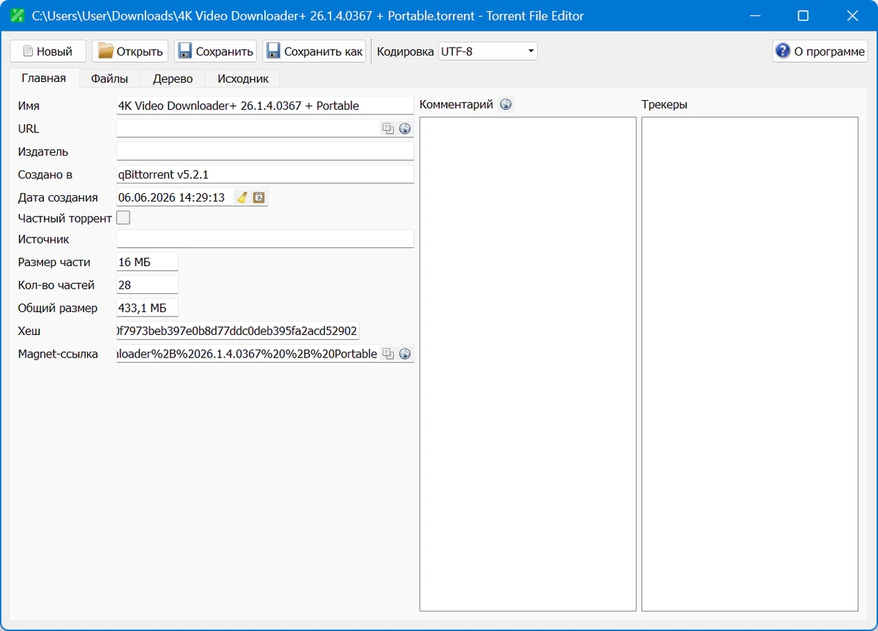878x631 pixels.
Task: Expand the Кодировка UTF-8 dropdown
Action: coord(488,51)
